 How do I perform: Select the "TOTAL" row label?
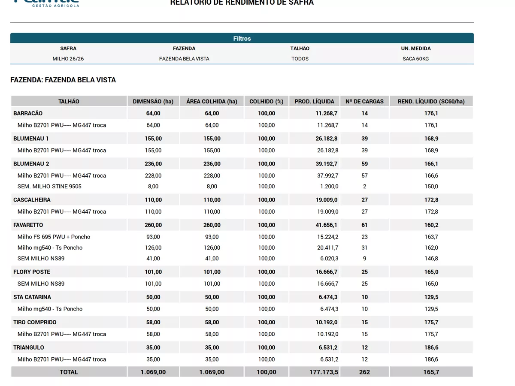(69, 372)
